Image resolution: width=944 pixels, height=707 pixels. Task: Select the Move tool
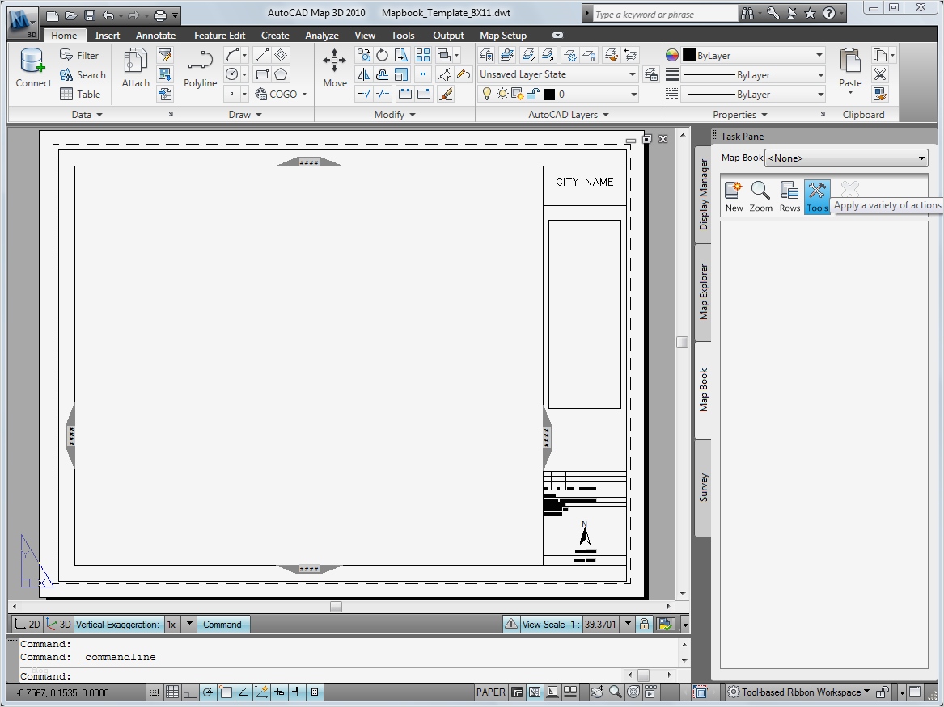[335, 68]
